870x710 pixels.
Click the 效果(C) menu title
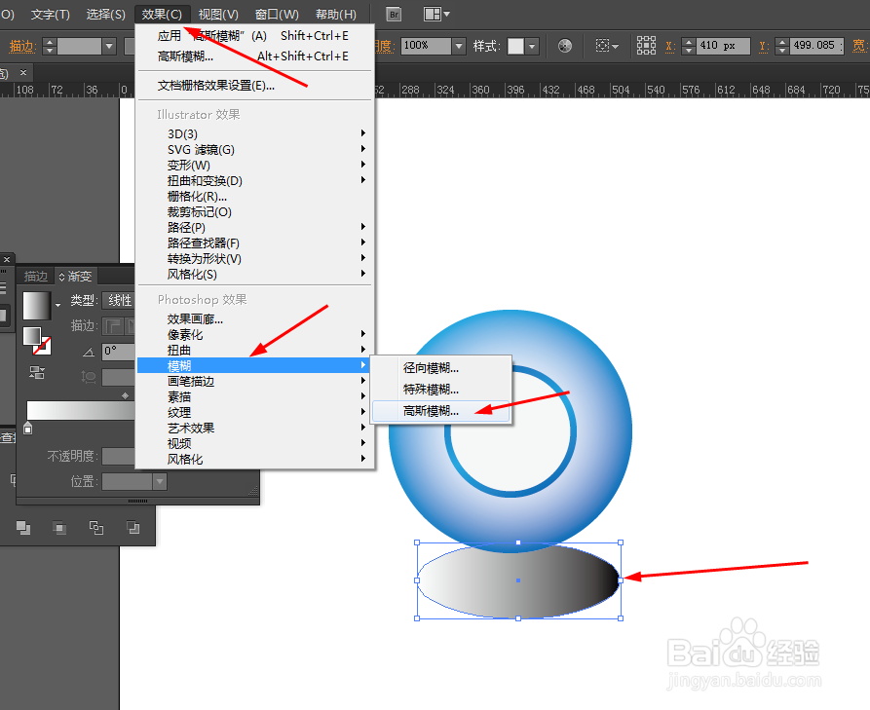coord(162,14)
